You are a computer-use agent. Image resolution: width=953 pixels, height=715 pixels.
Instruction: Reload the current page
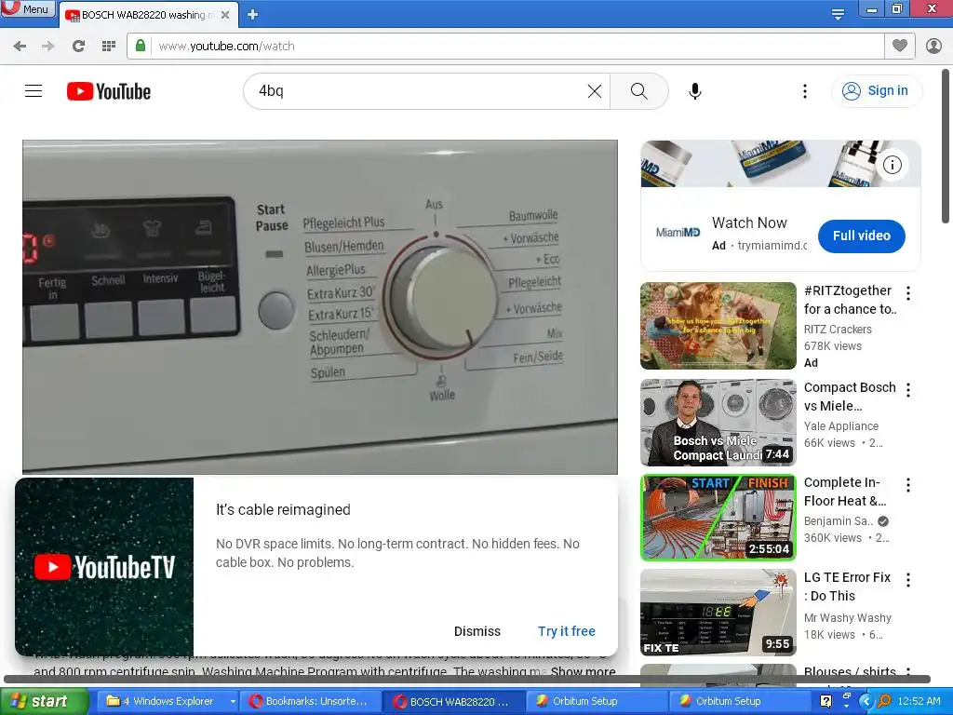pyautogui.click(x=78, y=47)
